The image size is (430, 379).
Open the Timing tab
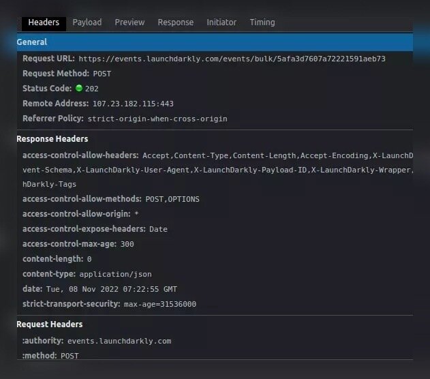point(262,22)
